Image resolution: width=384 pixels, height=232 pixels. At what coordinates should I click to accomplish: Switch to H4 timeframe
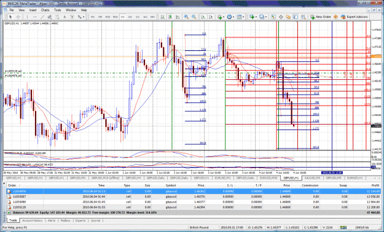pos(130,17)
